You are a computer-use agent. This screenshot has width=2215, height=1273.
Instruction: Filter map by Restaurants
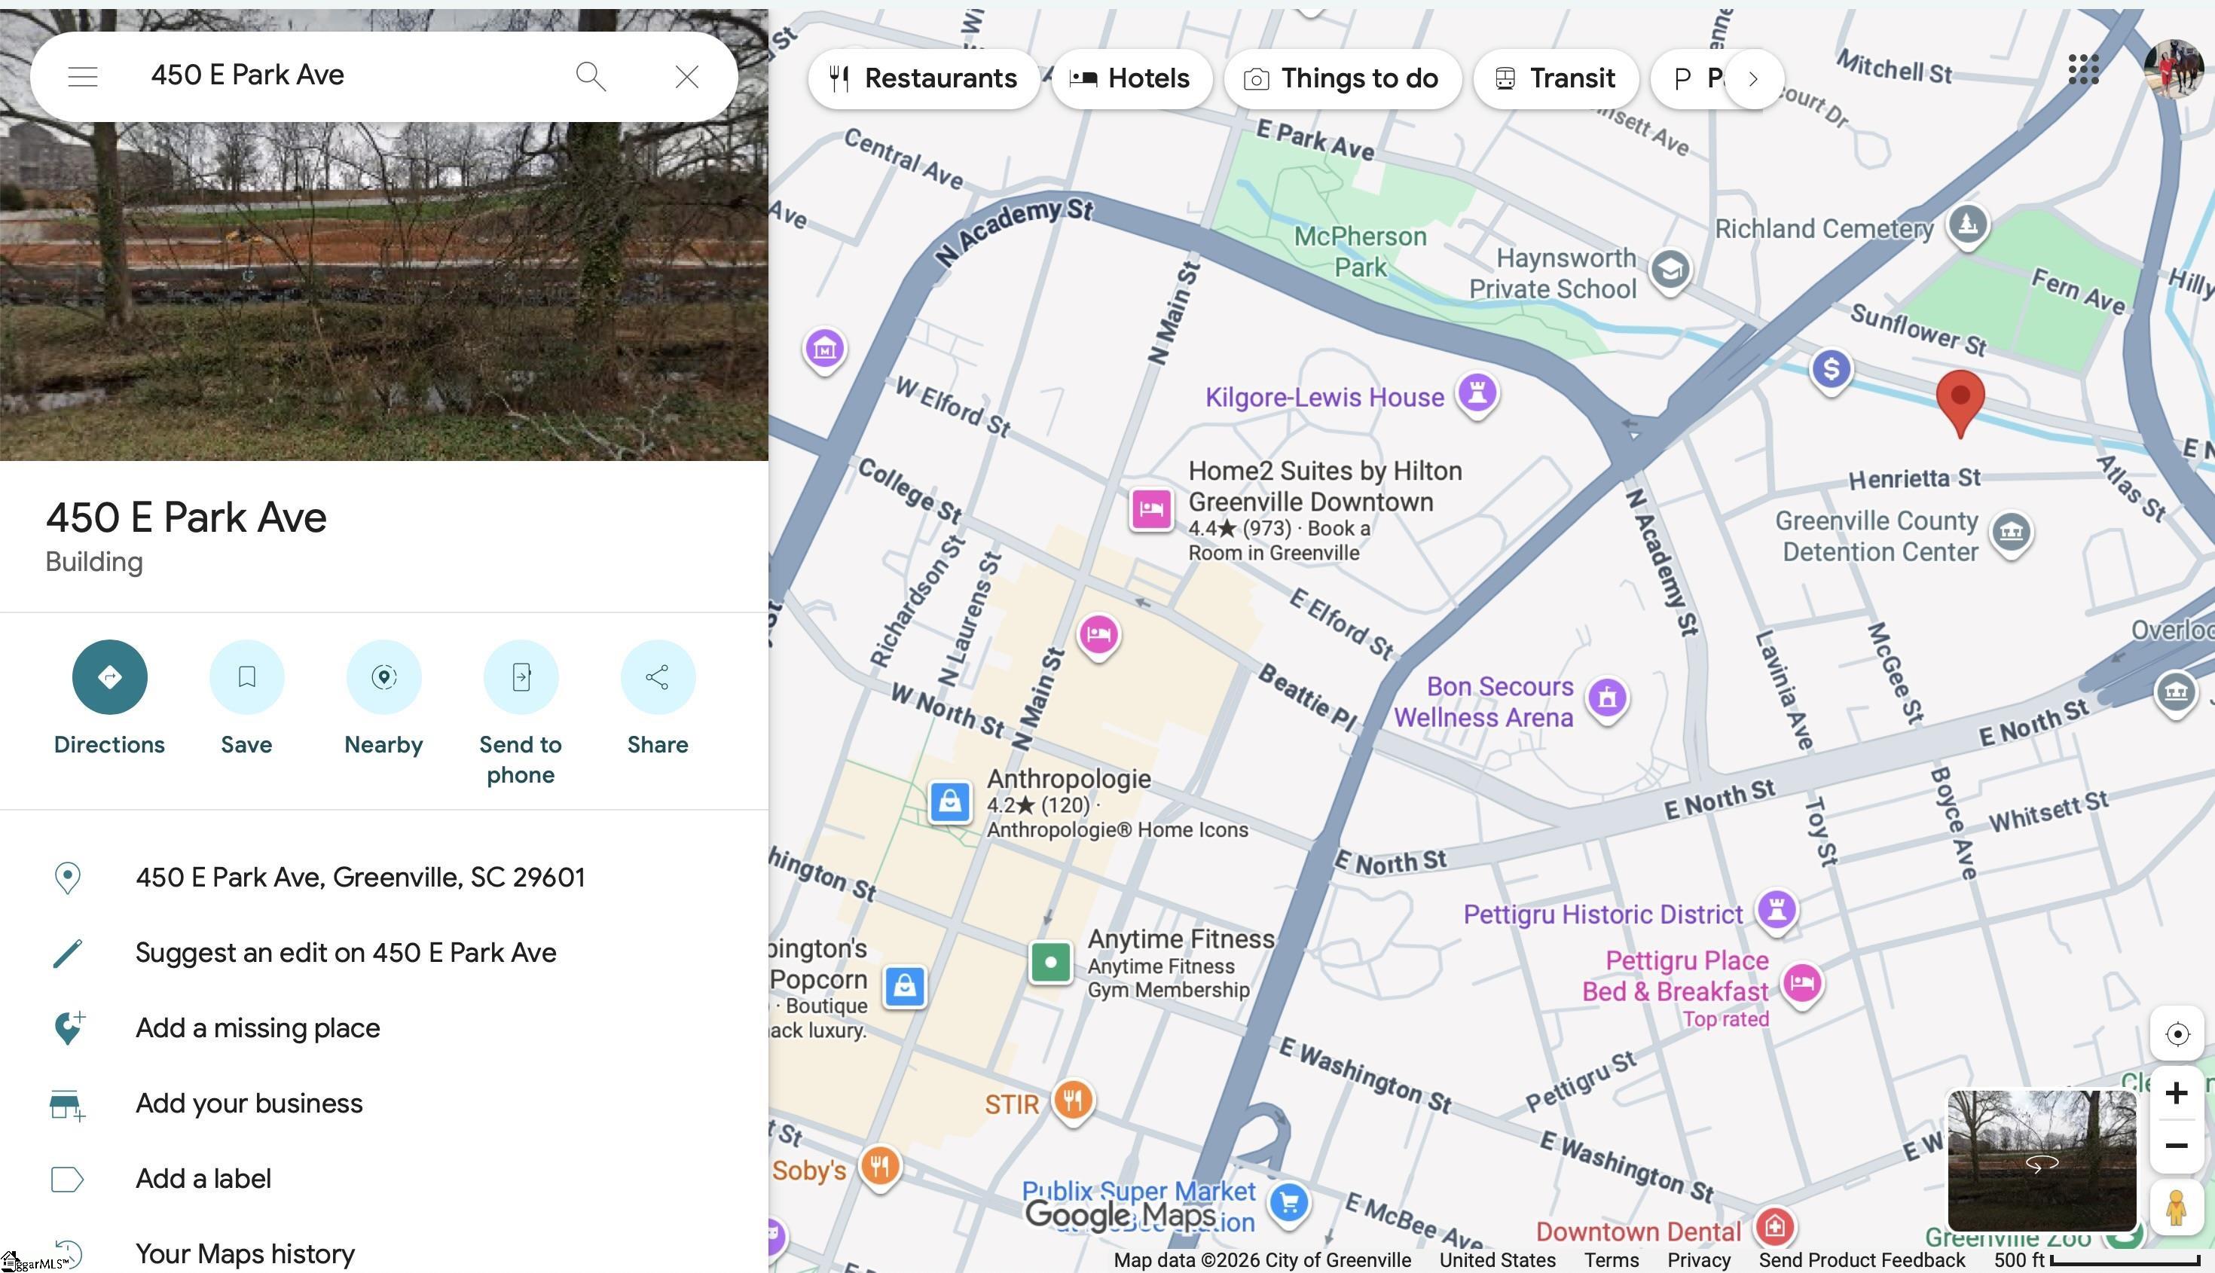pos(924,78)
